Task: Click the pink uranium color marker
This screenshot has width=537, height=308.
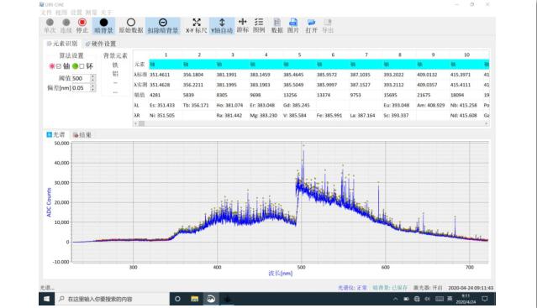Action: coord(52,66)
